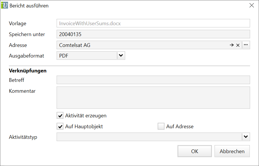Click the application logo in the title bar
The height and width of the screenshot is (166, 259).
5,5
